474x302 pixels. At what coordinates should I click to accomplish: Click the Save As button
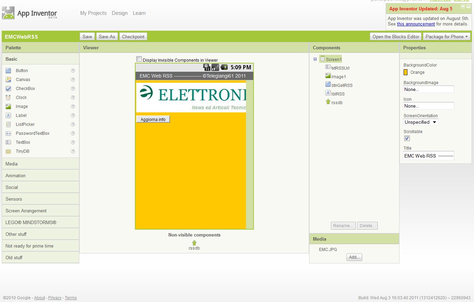(107, 37)
